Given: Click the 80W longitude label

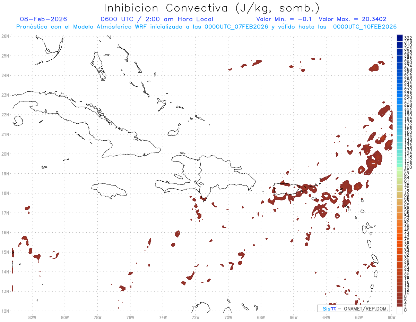Looking at the screenshot, I should (65, 317).
